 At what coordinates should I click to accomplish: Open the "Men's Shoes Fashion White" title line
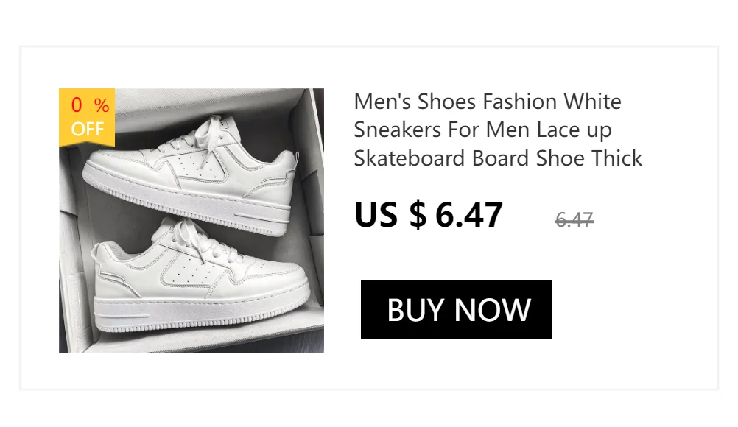click(488, 101)
